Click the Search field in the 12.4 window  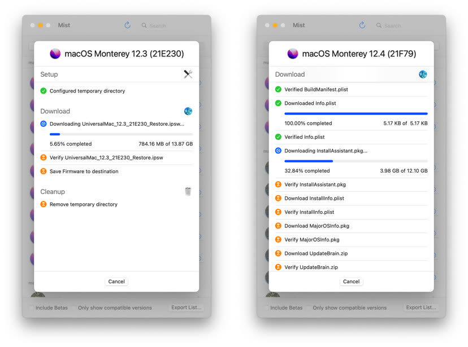point(406,25)
